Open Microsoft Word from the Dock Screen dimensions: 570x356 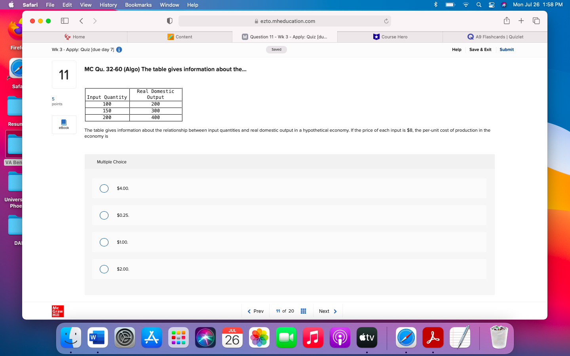pos(98,337)
